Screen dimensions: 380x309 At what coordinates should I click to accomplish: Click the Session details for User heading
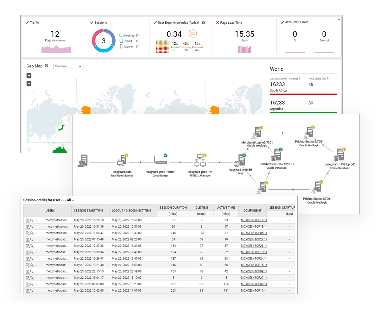(49, 200)
